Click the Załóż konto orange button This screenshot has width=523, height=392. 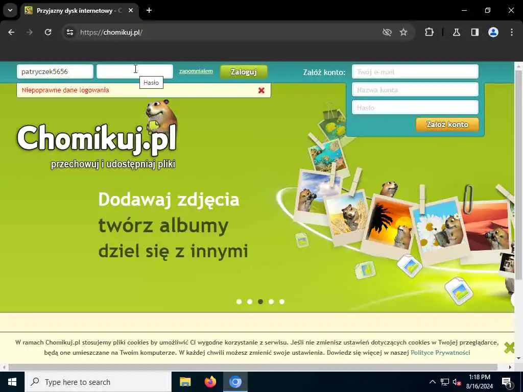[447, 125]
